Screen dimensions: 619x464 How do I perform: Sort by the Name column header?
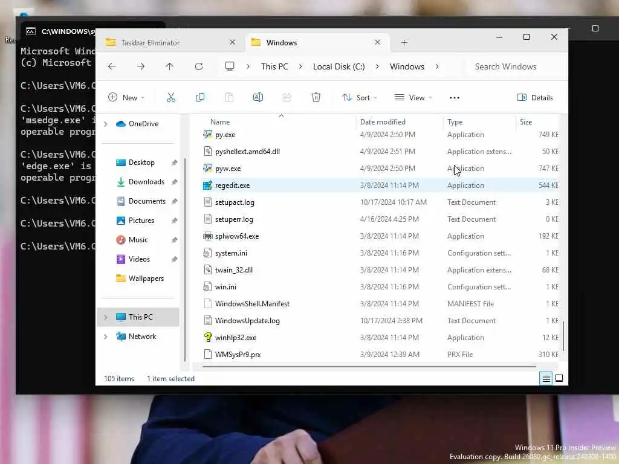[220, 122]
